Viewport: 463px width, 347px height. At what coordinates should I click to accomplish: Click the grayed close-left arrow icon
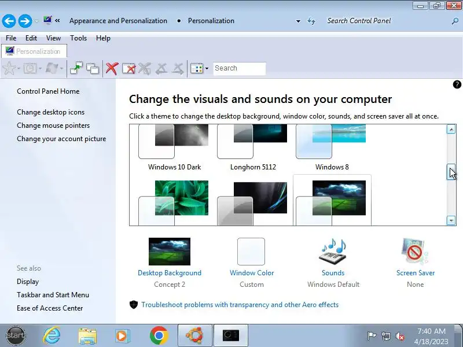click(161, 68)
